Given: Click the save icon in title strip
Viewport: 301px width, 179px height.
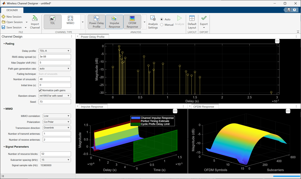Looking at the screenshot, I should click(x=289, y=10).
